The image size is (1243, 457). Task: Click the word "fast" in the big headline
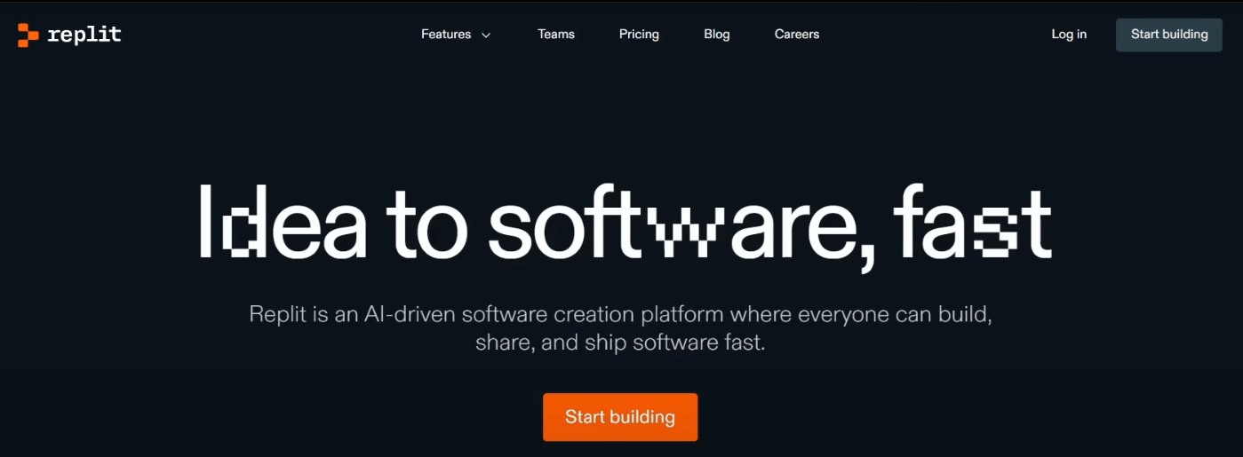coord(973,221)
